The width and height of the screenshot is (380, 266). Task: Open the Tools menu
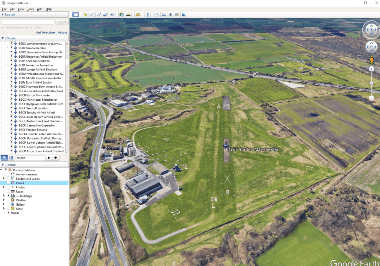coord(30,9)
